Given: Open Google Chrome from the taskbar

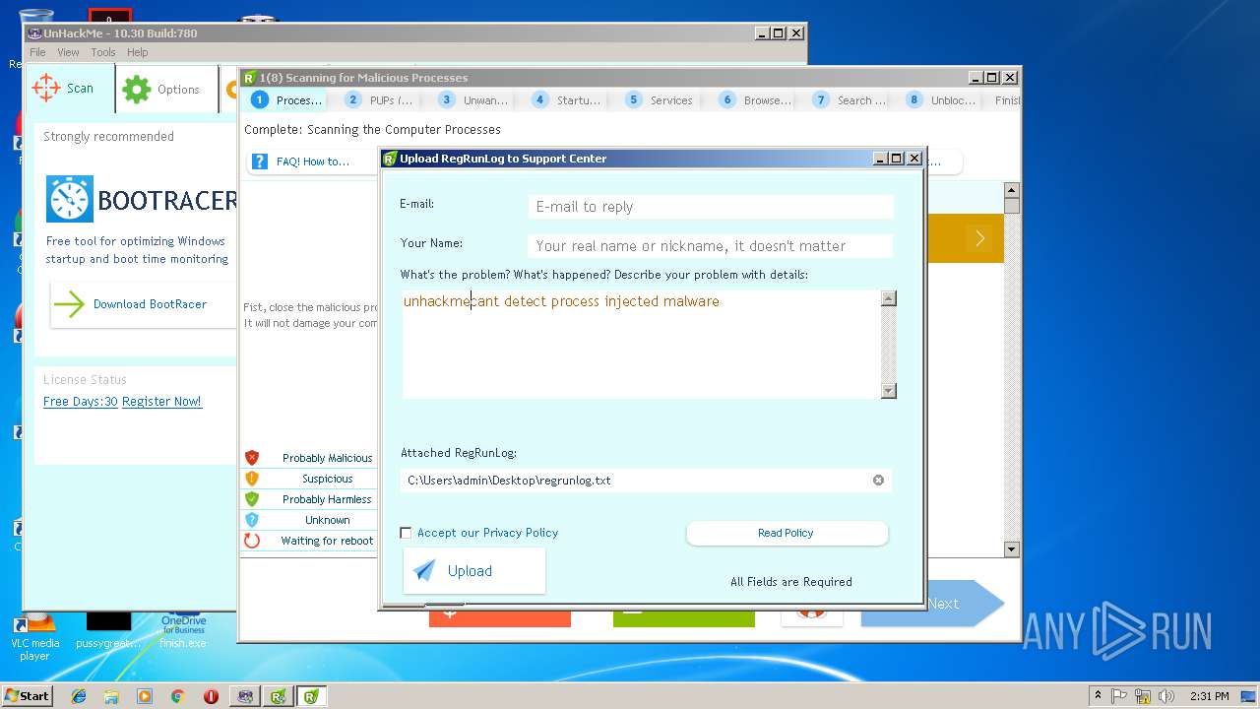Looking at the screenshot, I should [177, 696].
